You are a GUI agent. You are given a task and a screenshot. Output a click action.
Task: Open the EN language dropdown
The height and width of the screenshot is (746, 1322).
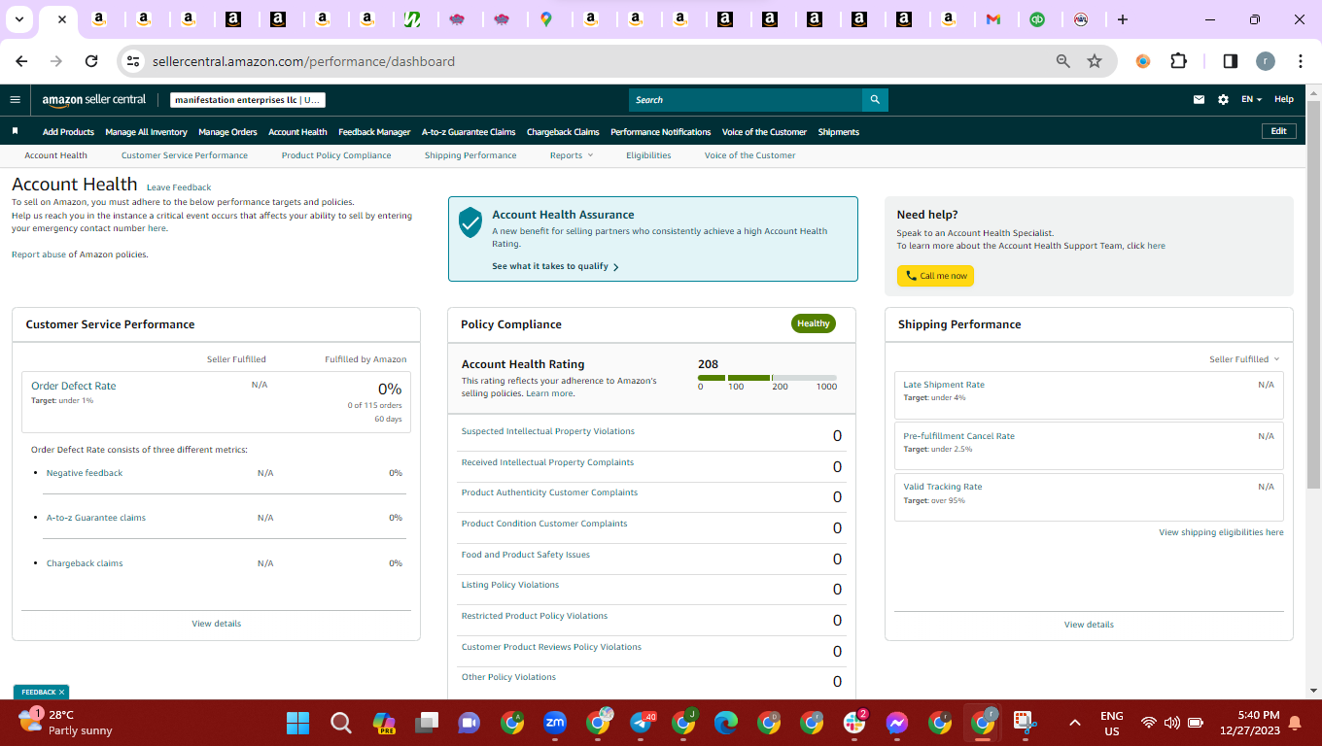[x=1251, y=99]
